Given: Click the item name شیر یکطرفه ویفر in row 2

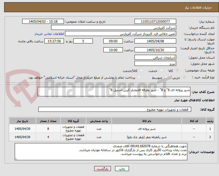Looking at the screenshot, I should pyautogui.click(x=147, y=137).
